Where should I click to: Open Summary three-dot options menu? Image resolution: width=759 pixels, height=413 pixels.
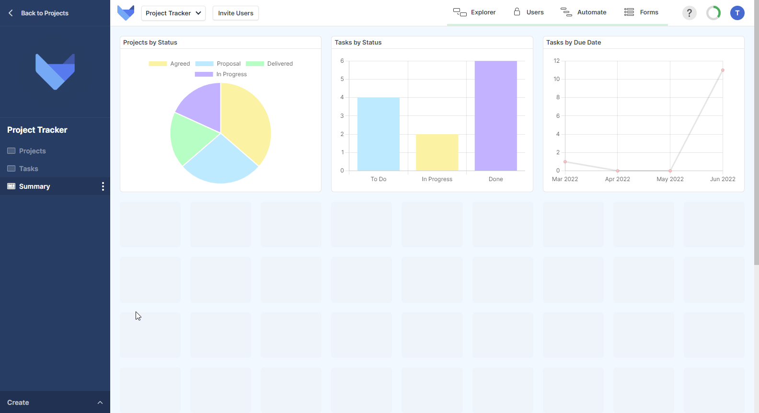tap(103, 186)
